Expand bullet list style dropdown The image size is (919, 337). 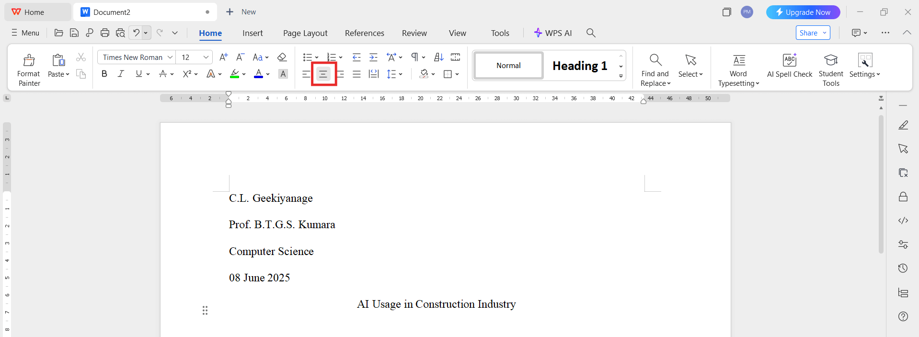coord(317,58)
